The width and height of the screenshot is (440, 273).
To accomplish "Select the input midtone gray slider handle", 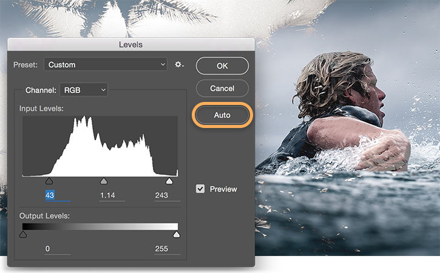I will click(x=104, y=181).
